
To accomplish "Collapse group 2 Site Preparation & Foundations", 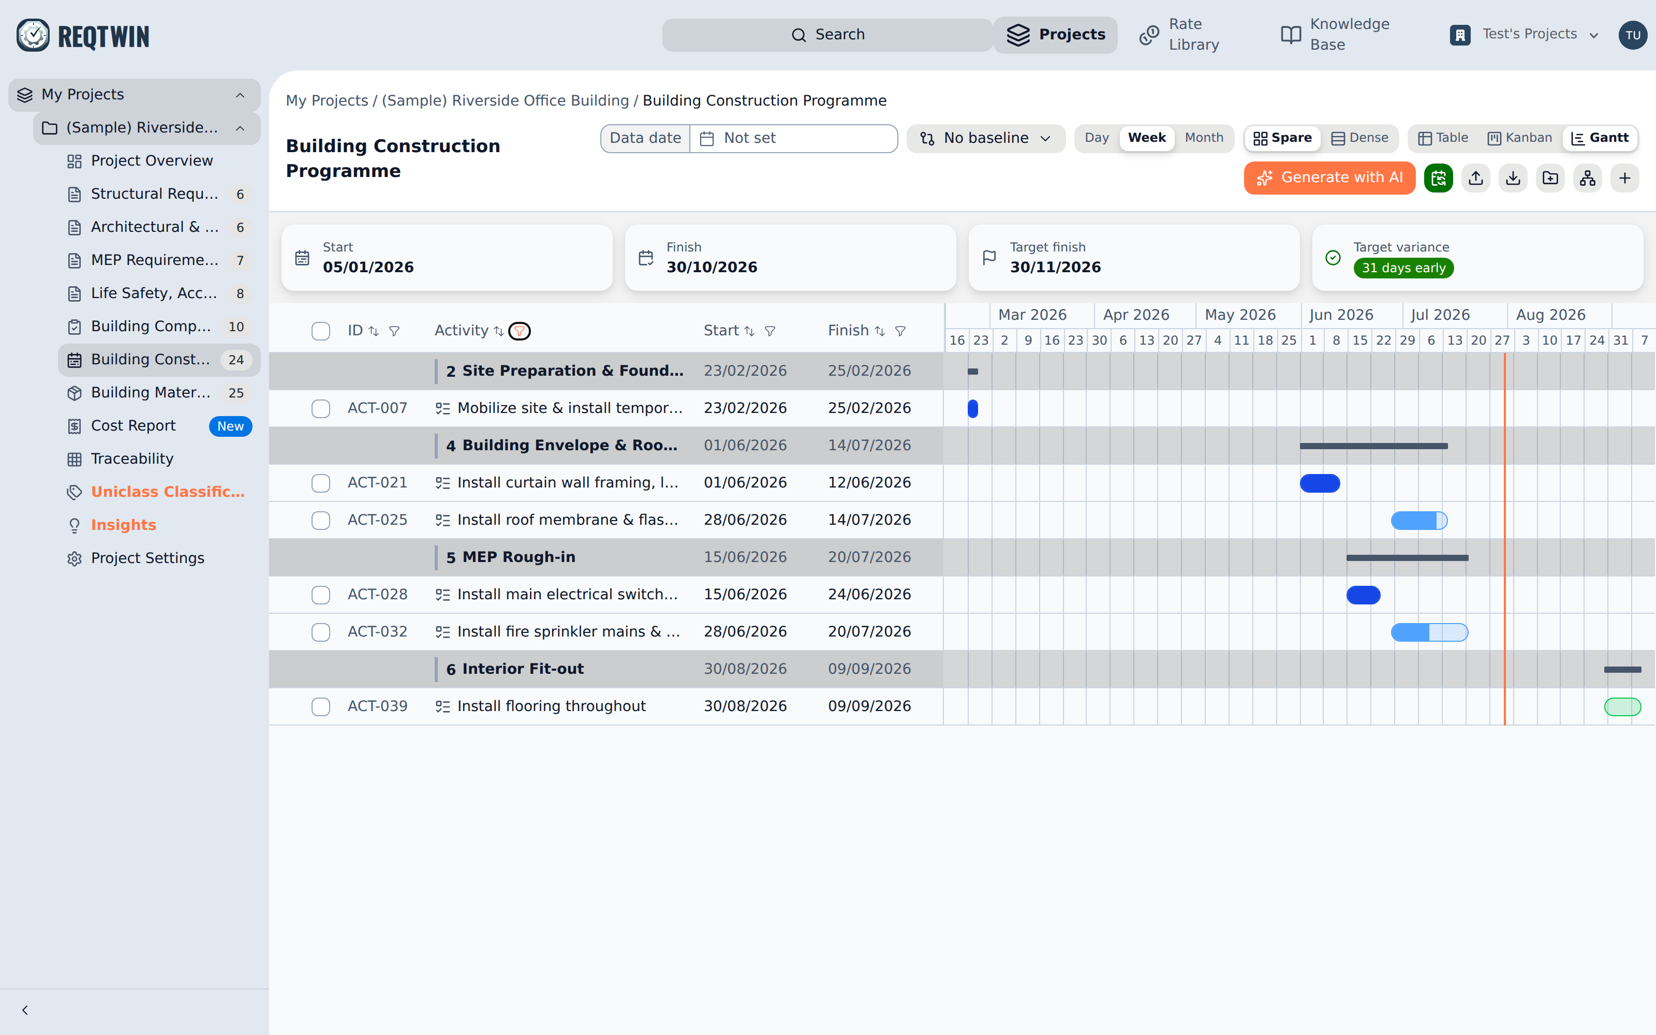I will point(559,371).
